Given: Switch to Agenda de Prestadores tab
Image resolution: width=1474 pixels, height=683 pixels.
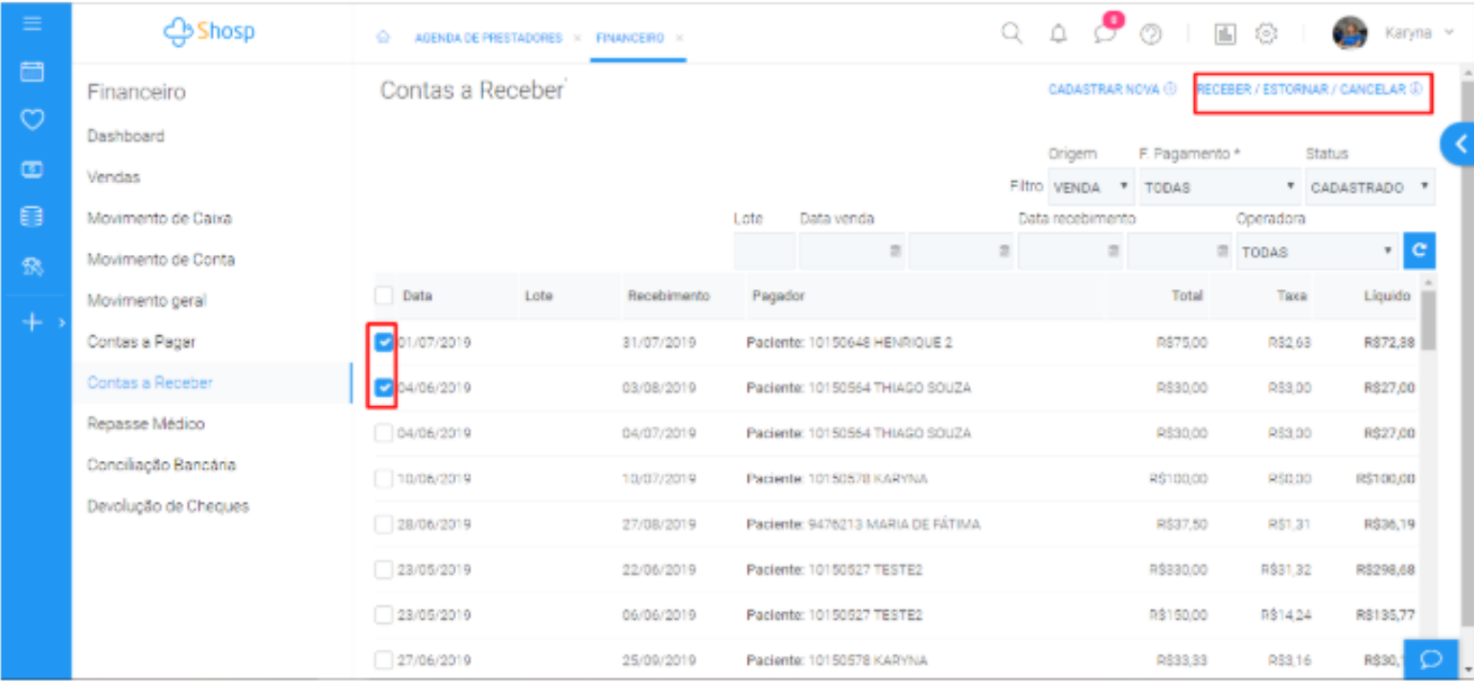Looking at the screenshot, I should (x=488, y=38).
